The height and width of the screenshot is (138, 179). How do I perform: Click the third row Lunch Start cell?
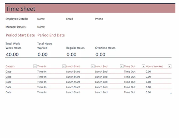click(x=73, y=82)
